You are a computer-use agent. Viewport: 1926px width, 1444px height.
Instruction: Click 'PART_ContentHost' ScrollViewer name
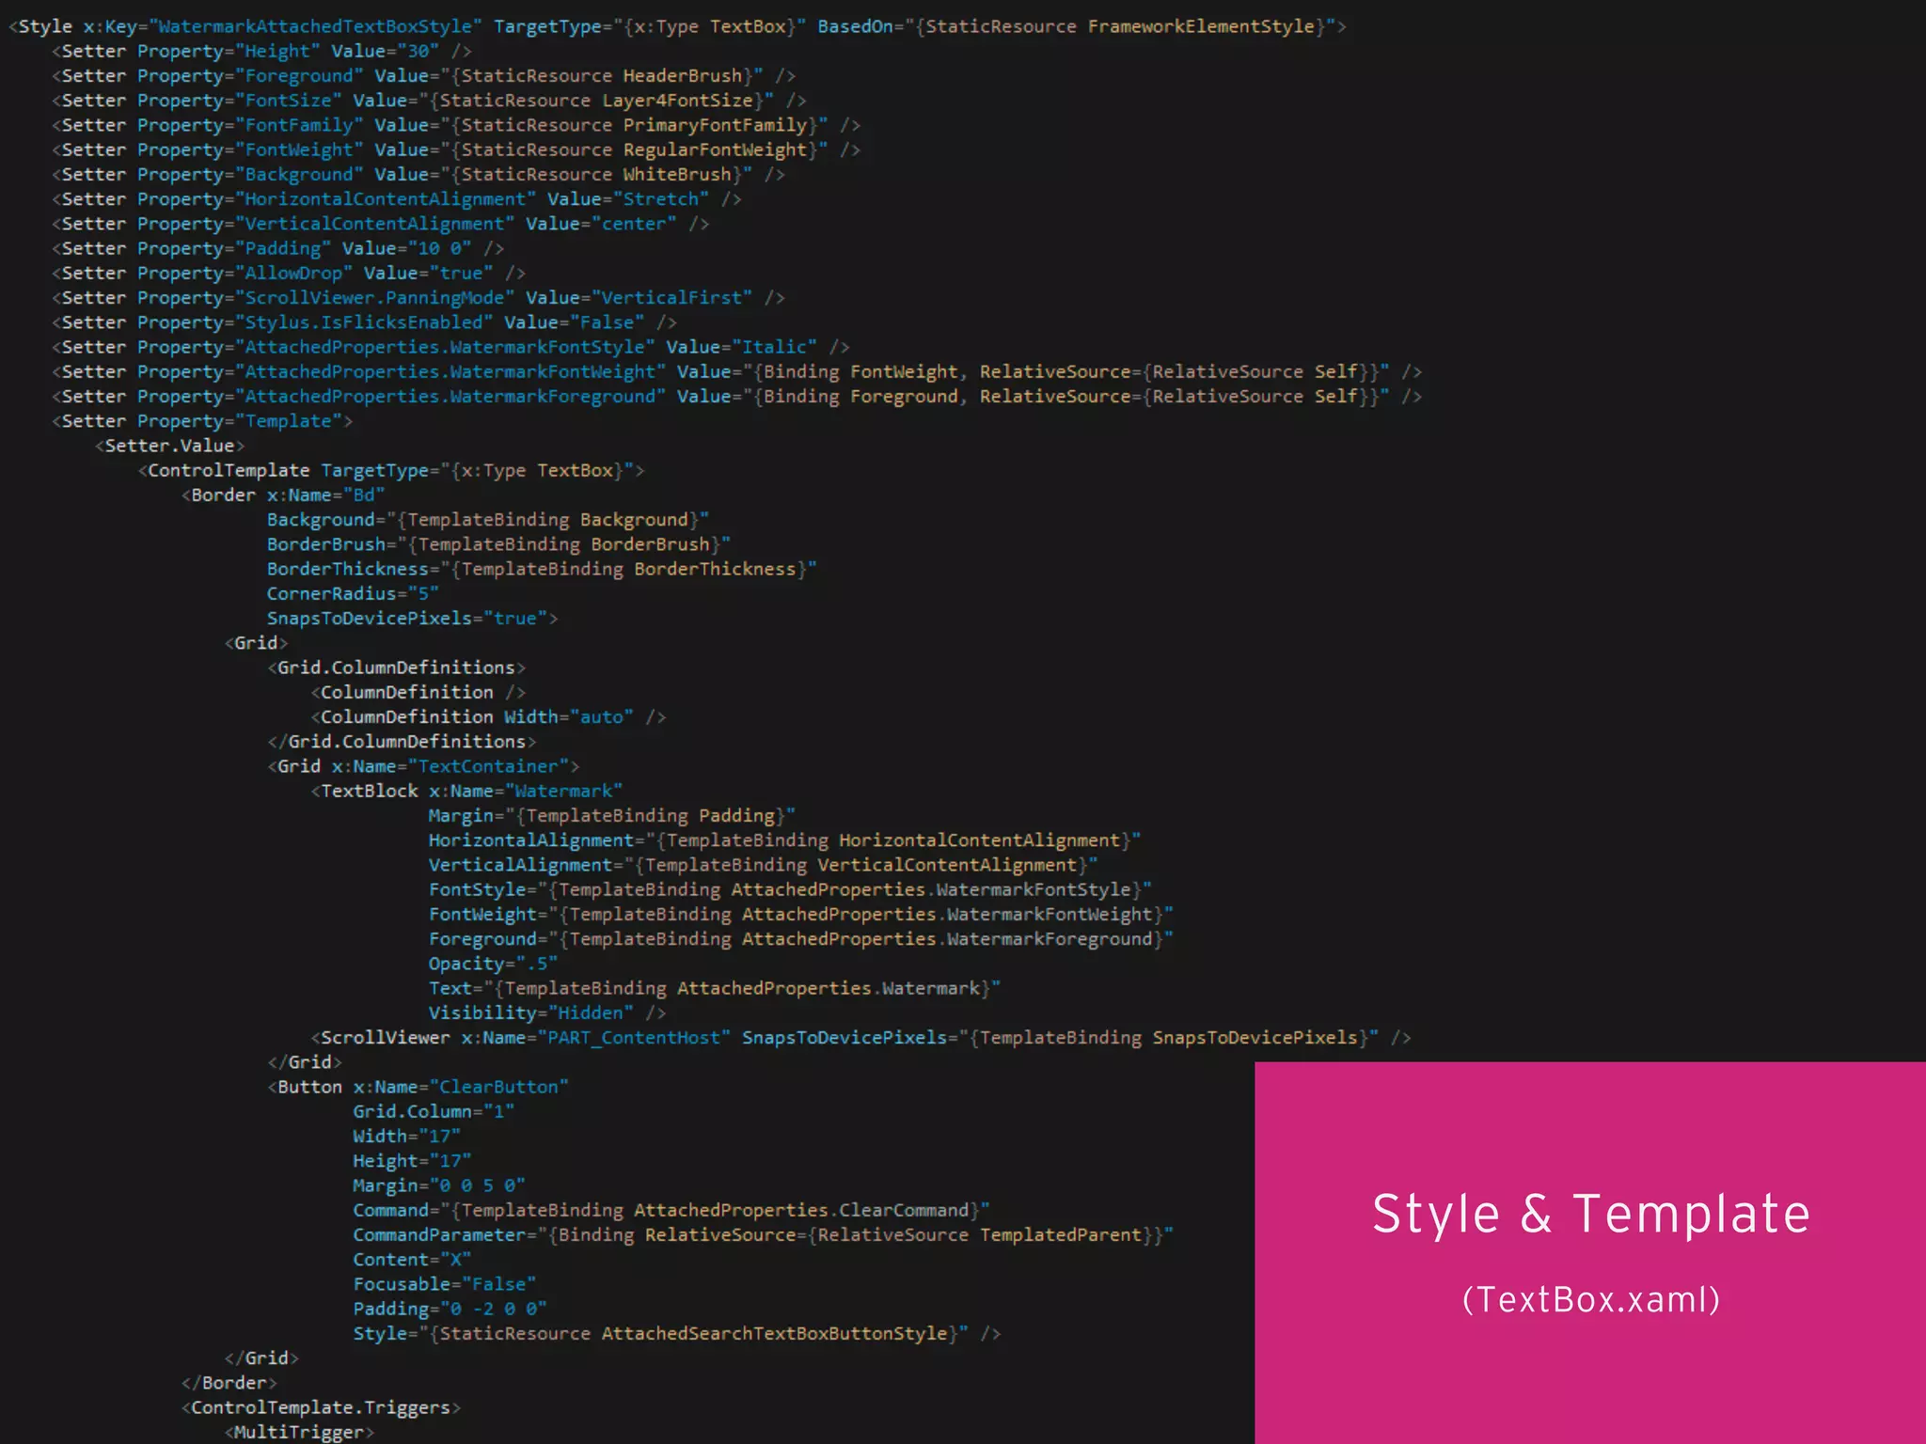coord(634,1038)
